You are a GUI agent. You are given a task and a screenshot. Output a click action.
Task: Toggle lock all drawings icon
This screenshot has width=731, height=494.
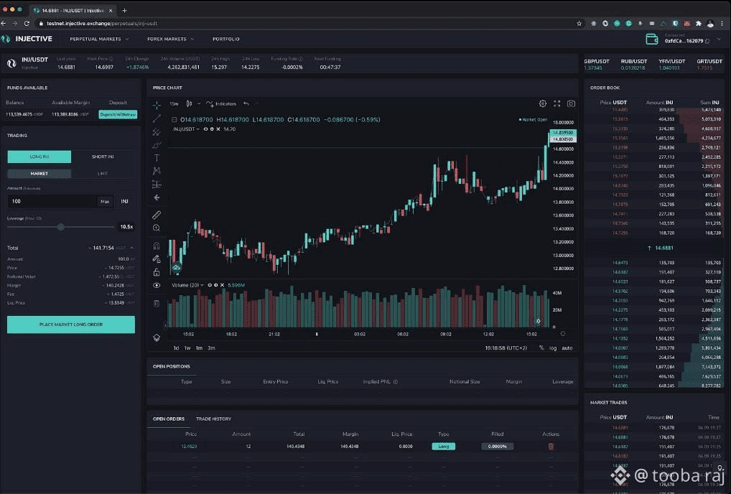[x=157, y=271]
